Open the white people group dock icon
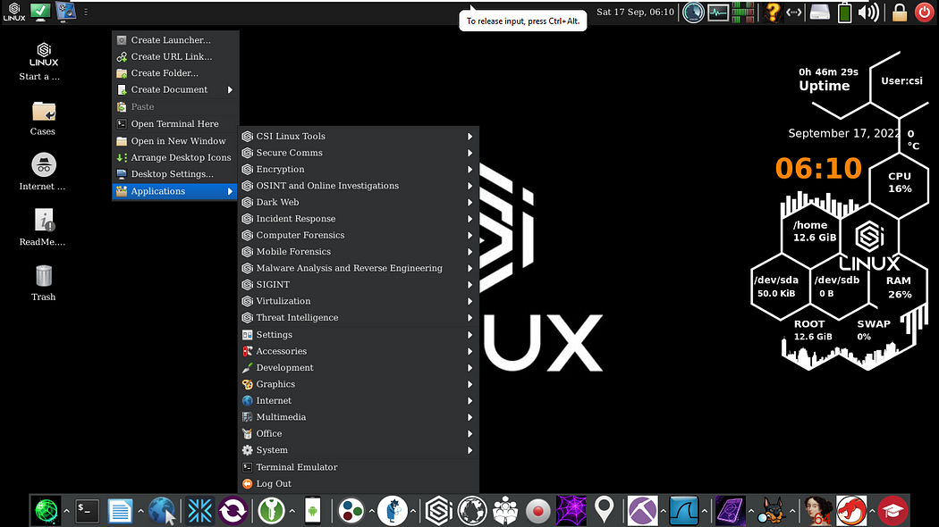Screen dimensions: 939x527 505,512
